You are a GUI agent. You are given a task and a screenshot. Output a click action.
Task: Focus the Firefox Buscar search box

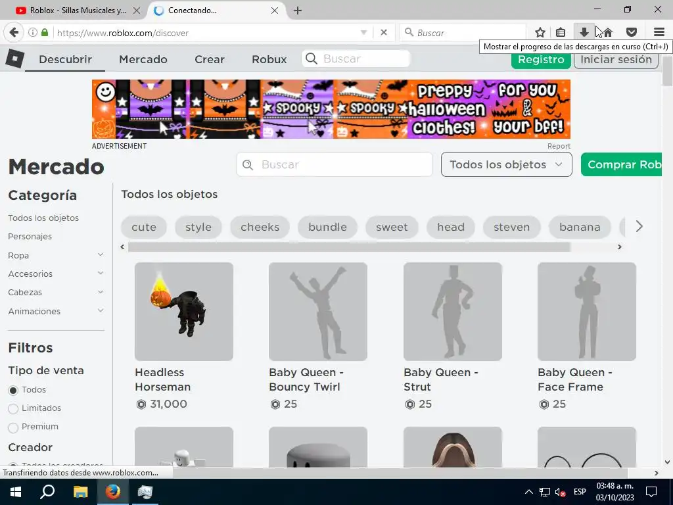coord(463,33)
